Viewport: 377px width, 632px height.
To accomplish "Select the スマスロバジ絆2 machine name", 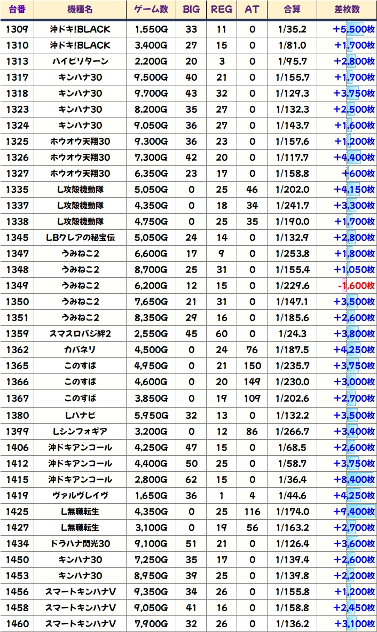I will (x=80, y=334).
